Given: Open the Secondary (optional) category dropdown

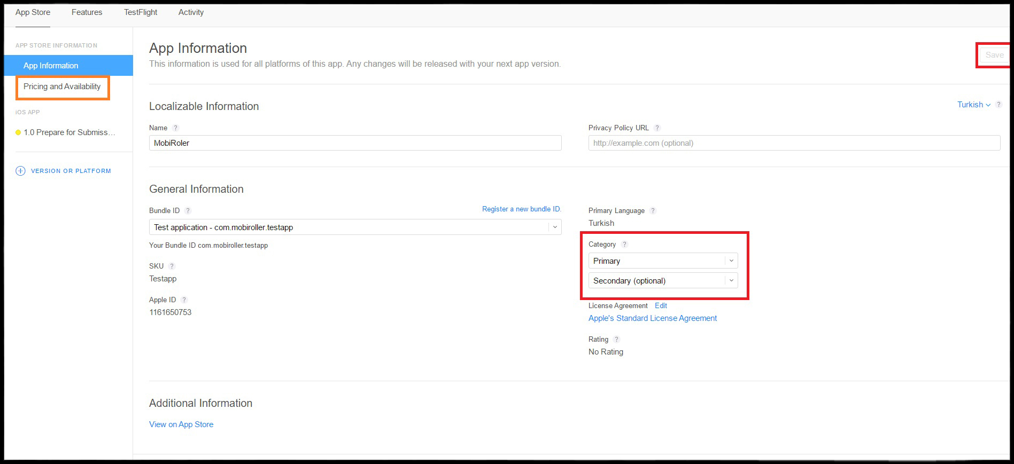Looking at the screenshot, I should pyautogui.click(x=663, y=280).
